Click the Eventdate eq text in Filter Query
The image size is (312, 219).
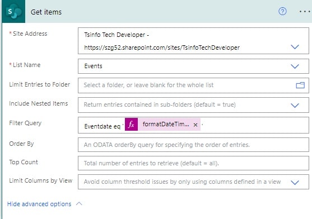[x=103, y=126]
